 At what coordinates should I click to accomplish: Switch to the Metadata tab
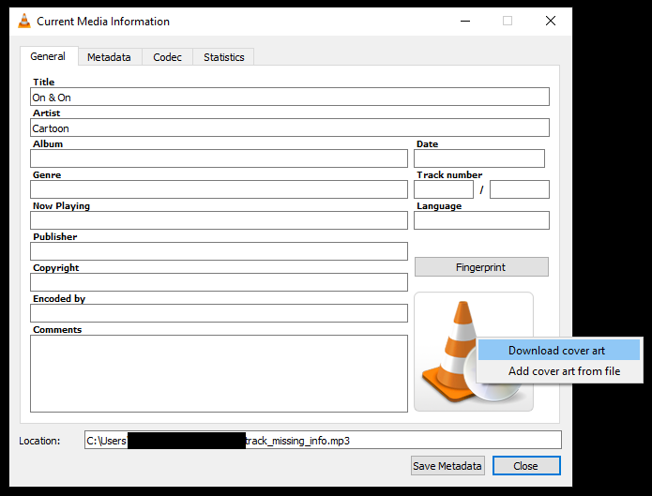[109, 57]
